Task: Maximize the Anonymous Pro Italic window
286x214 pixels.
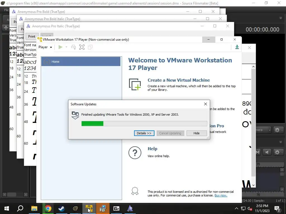Action: pos(215,26)
